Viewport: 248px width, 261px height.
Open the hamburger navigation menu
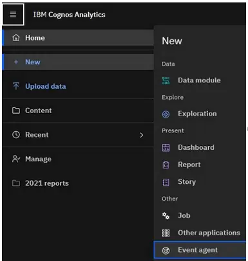pyautogui.click(x=13, y=15)
